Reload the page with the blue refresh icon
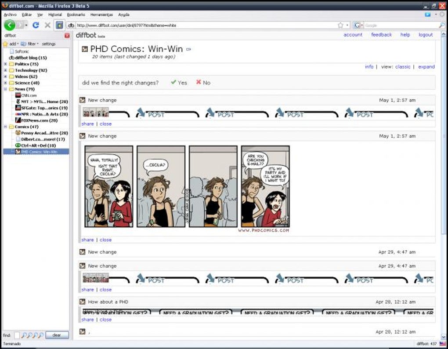Image resolution: width=448 pixels, height=349 pixels. click(x=36, y=25)
